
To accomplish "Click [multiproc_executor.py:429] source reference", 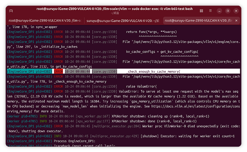I will point(114,136).
